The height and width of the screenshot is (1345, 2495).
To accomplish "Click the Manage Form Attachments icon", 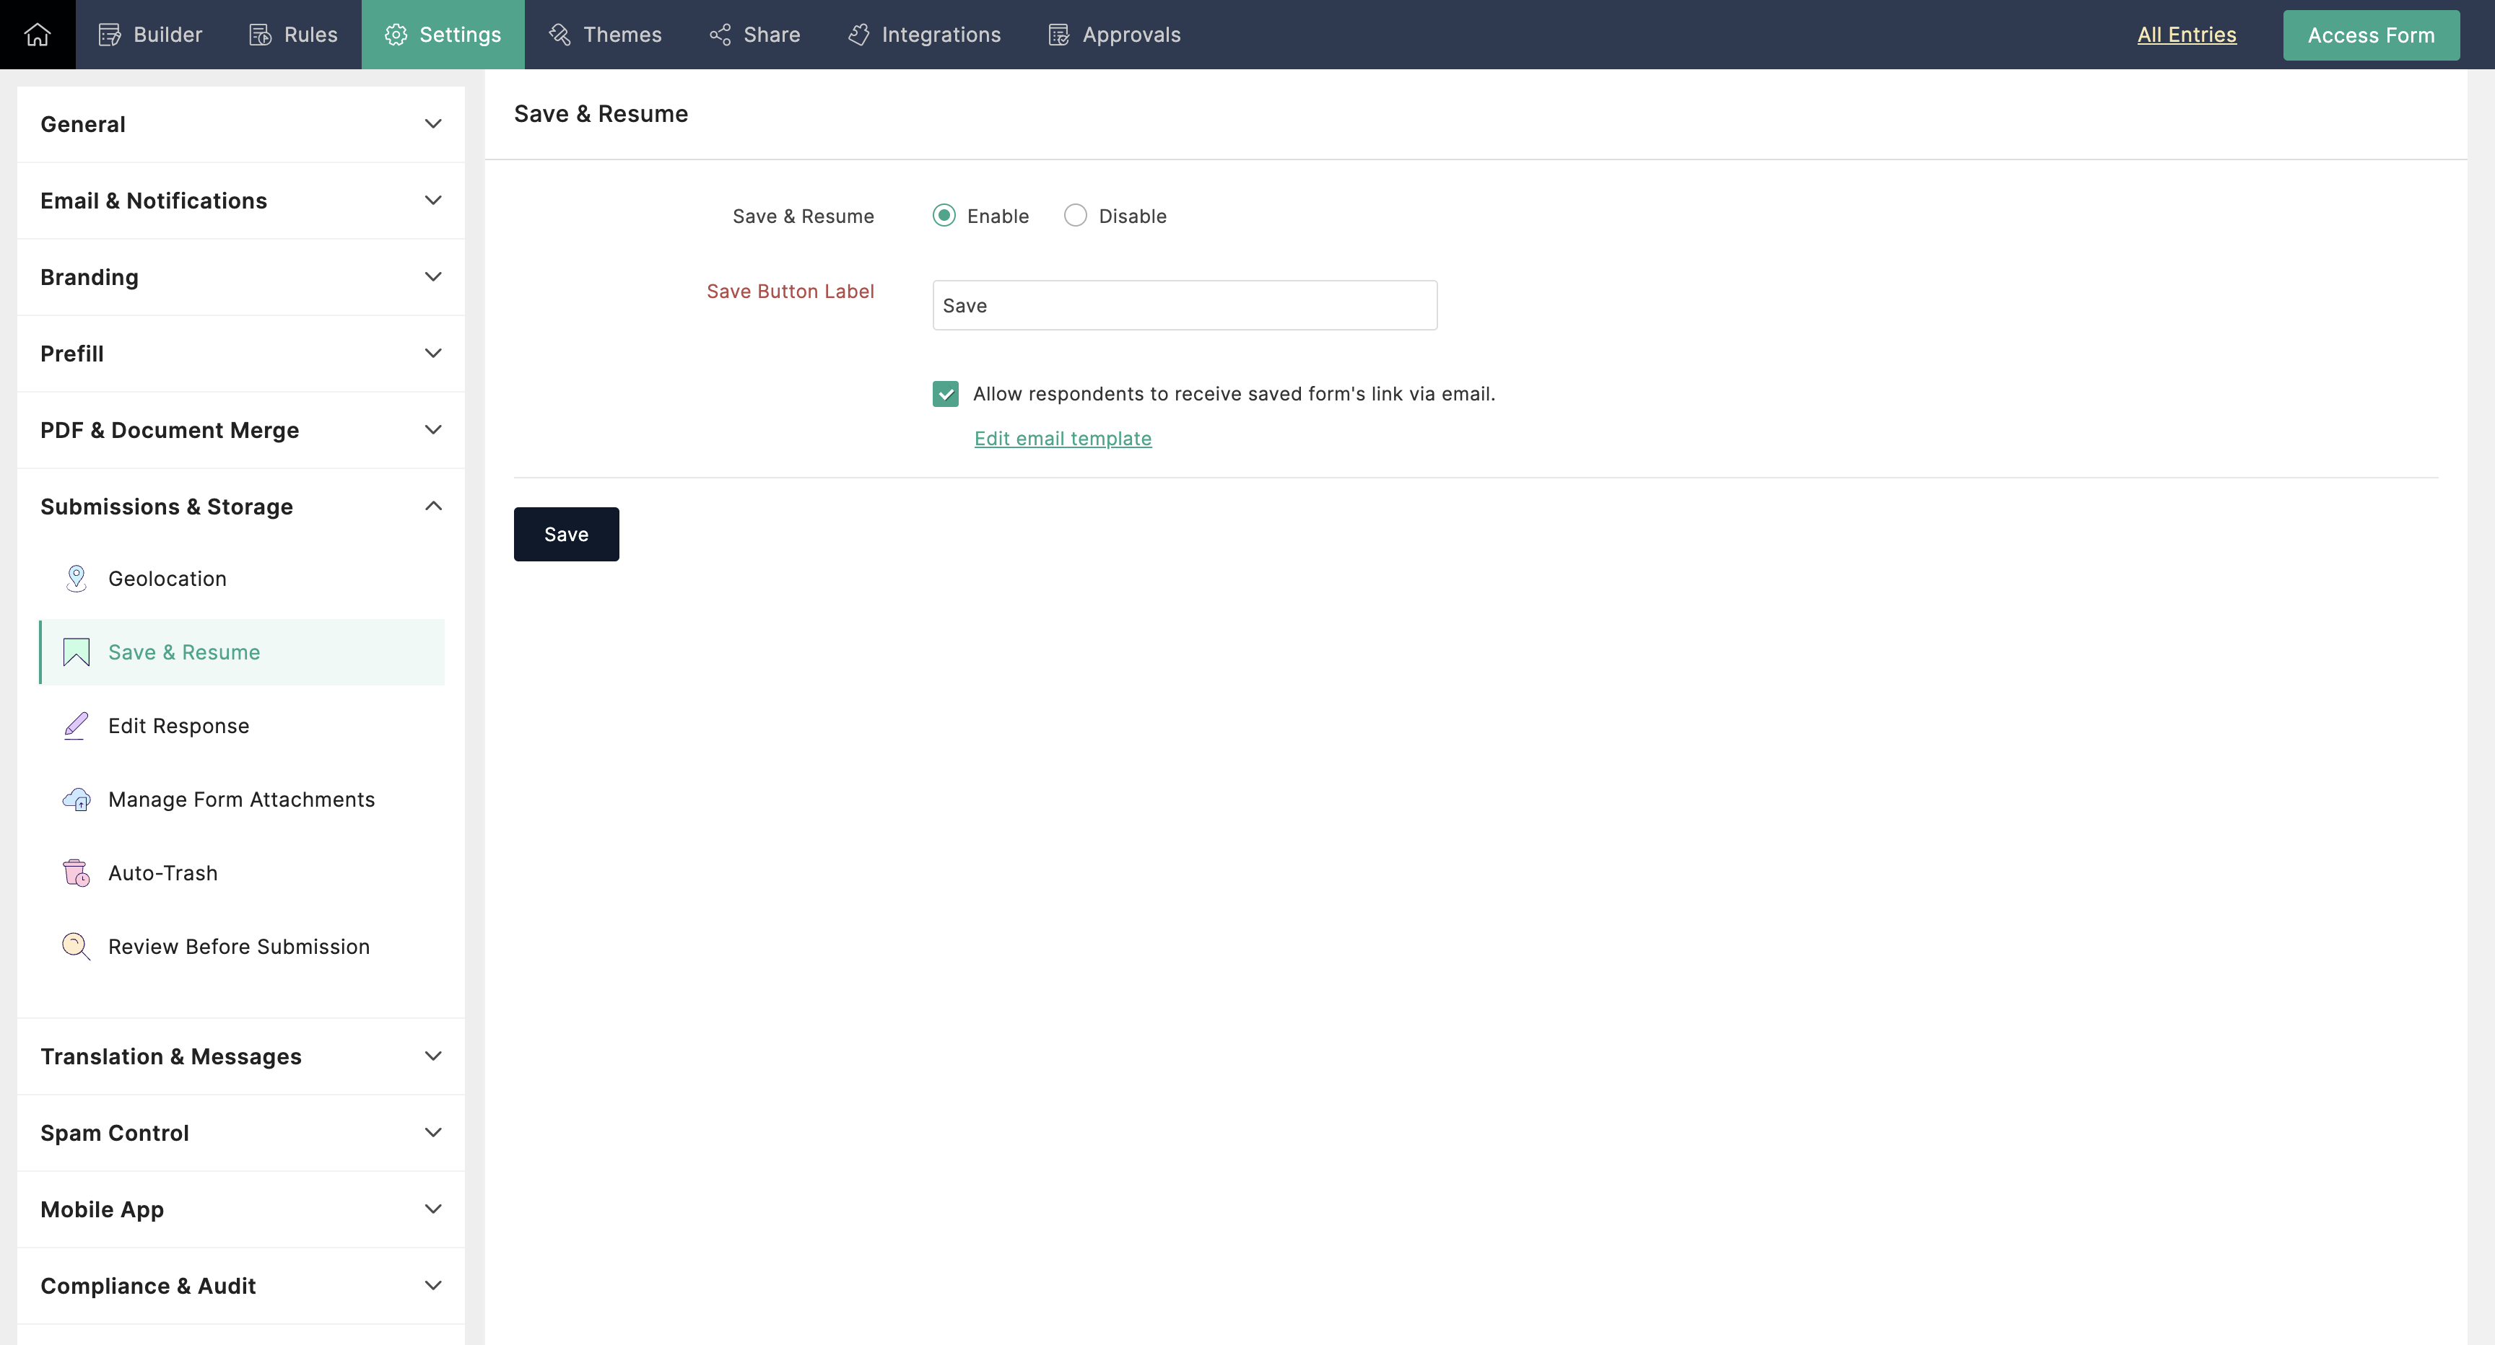I will tap(77, 798).
